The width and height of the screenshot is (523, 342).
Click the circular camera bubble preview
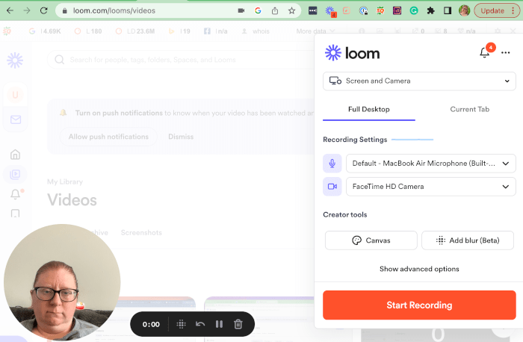click(x=62, y=282)
